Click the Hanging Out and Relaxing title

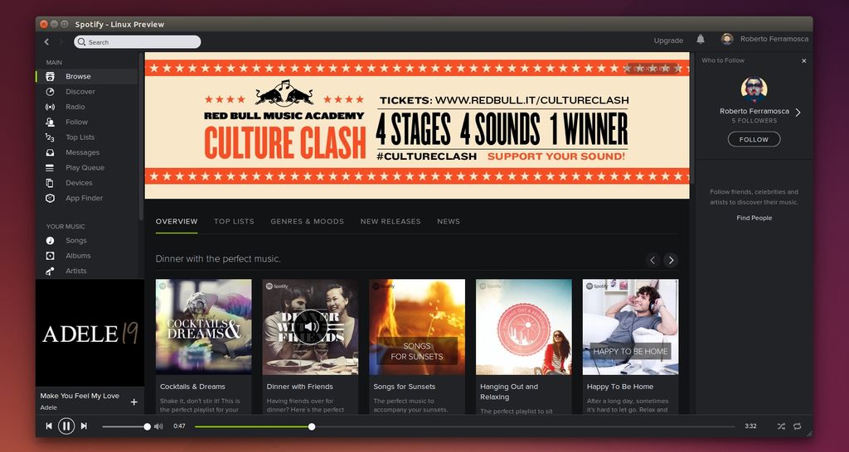pos(509,392)
